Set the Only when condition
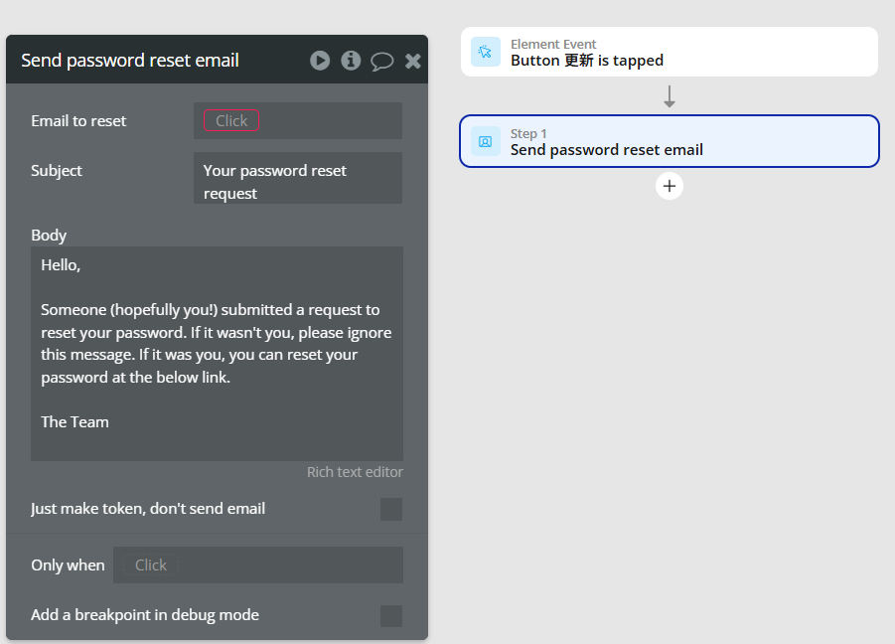This screenshot has height=644, width=895. click(x=258, y=564)
